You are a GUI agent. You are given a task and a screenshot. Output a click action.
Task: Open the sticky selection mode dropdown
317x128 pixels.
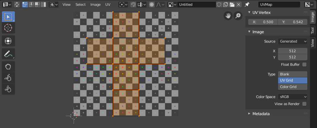53,5
